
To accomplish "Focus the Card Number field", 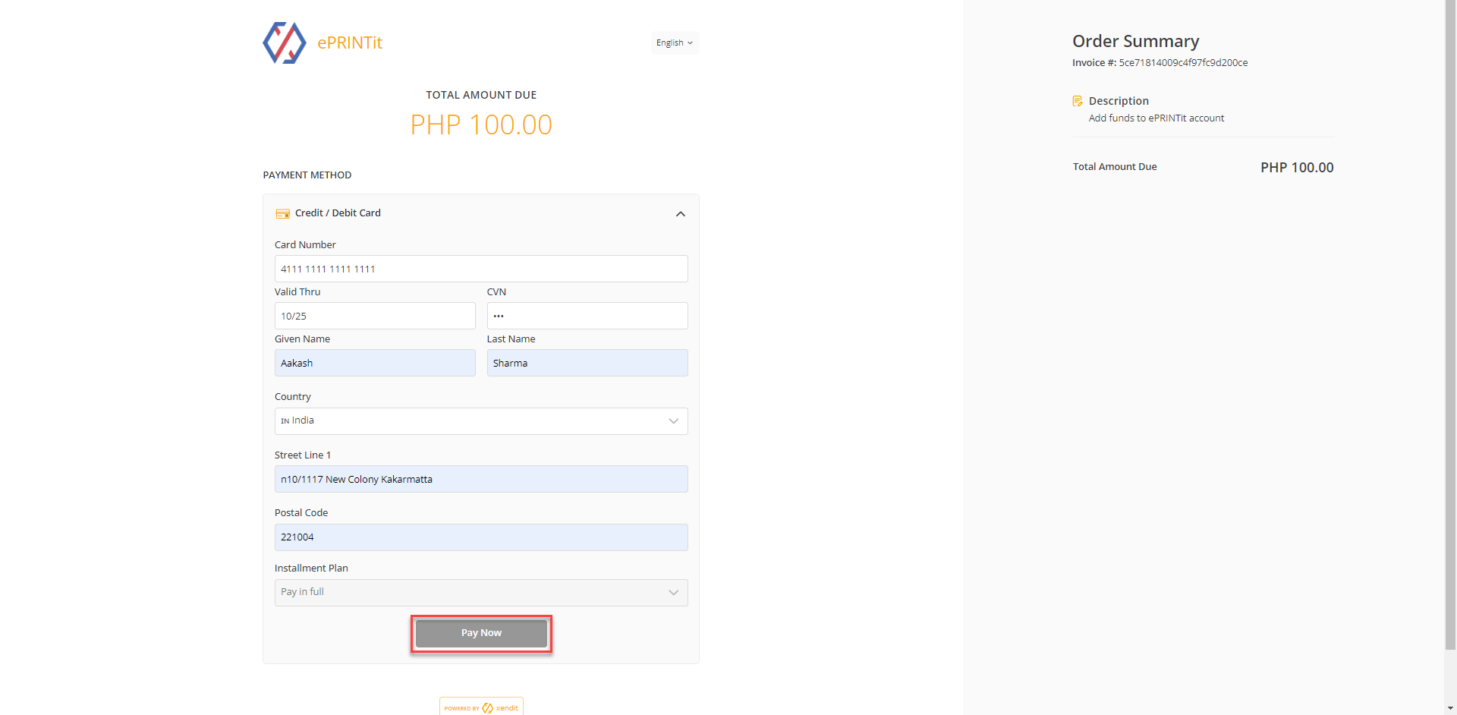I will 480,269.
